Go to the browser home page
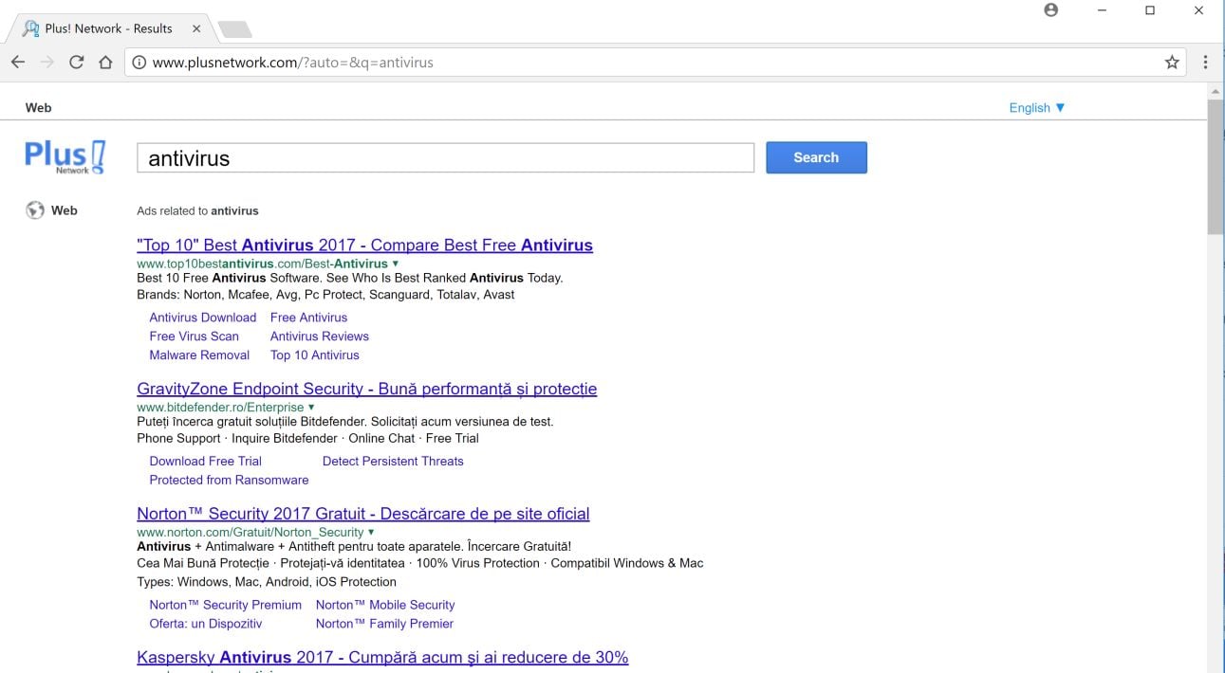Image resolution: width=1225 pixels, height=673 pixels. coord(106,63)
